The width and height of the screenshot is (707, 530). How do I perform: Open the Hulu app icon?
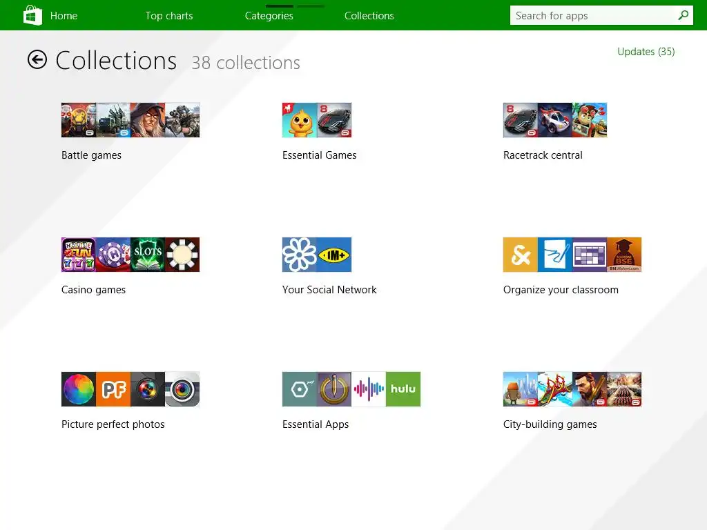tap(403, 389)
